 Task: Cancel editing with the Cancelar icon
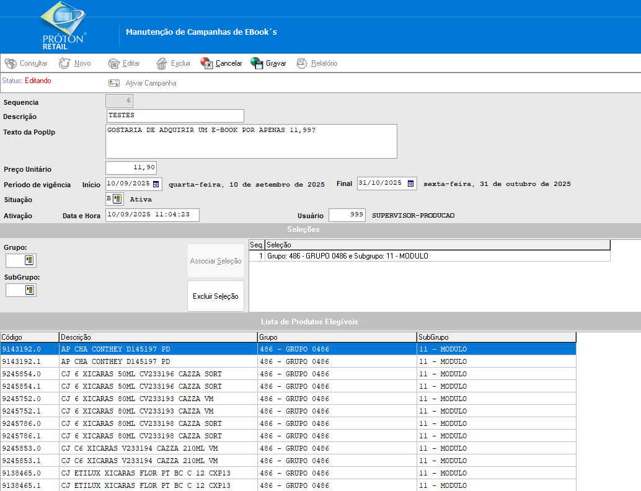pyautogui.click(x=206, y=63)
